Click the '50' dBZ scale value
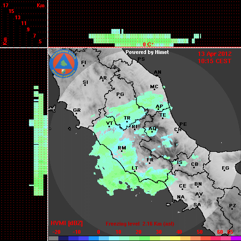Viewport: 241px width, 241px height. [200, 232]
